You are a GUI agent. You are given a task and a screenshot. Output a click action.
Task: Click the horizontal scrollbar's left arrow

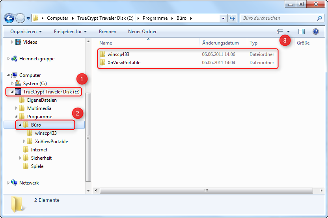click(96, 190)
